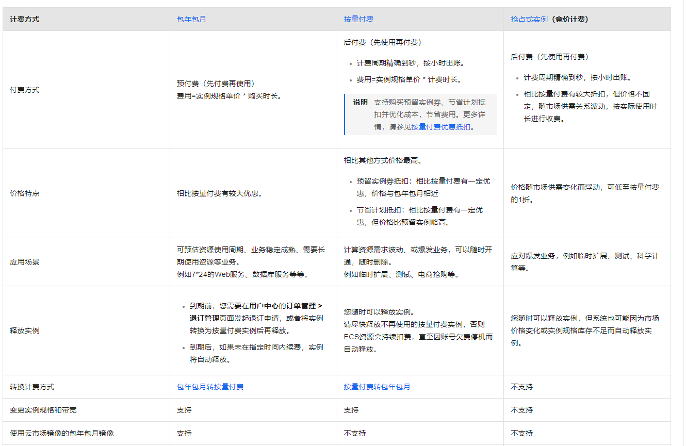Click the 到期前 bullet paragraph
The image size is (686, 446).
(x=256, y=318)
